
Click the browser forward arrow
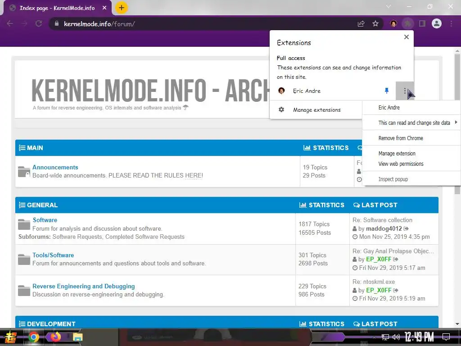point(24,24)
